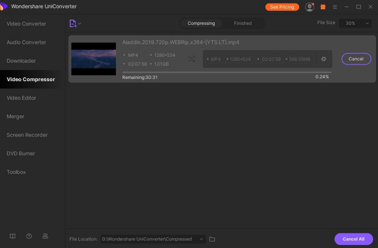This screenshot has height=248, width=378.
Task: Click the shuffle conversion arrows icon
Action: pos(192,59)
